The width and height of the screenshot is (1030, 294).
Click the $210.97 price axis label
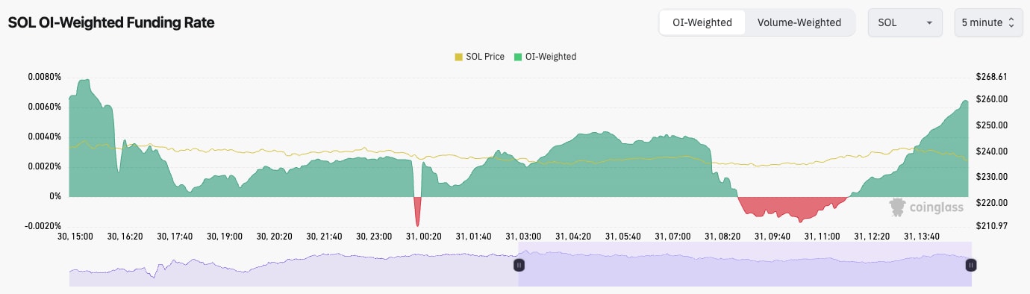tap(991, 226)
